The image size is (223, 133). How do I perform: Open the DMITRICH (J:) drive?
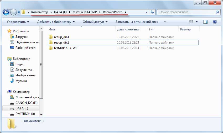25,114
